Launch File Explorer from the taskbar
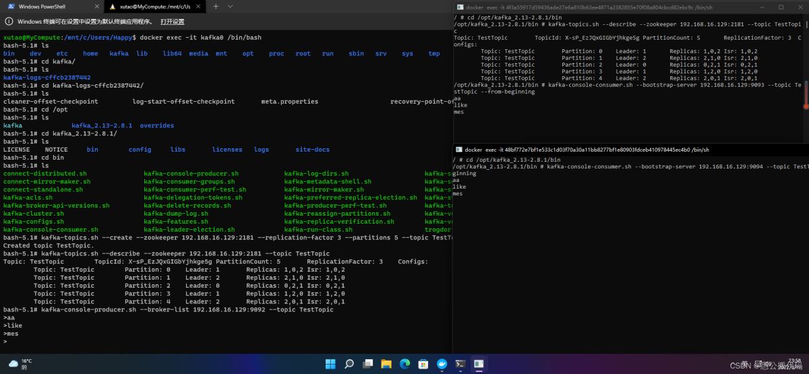Screen dimensions: 809x374 (x=386, y=364)
